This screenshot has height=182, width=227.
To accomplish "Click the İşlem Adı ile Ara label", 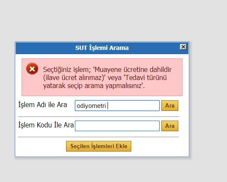I will [42, 105].
